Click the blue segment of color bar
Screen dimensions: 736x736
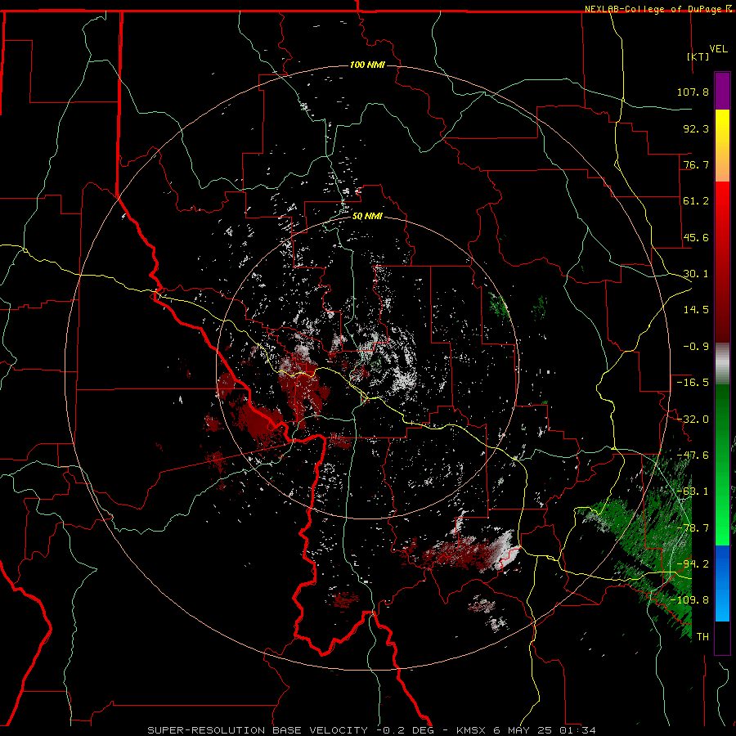point(722,583)
